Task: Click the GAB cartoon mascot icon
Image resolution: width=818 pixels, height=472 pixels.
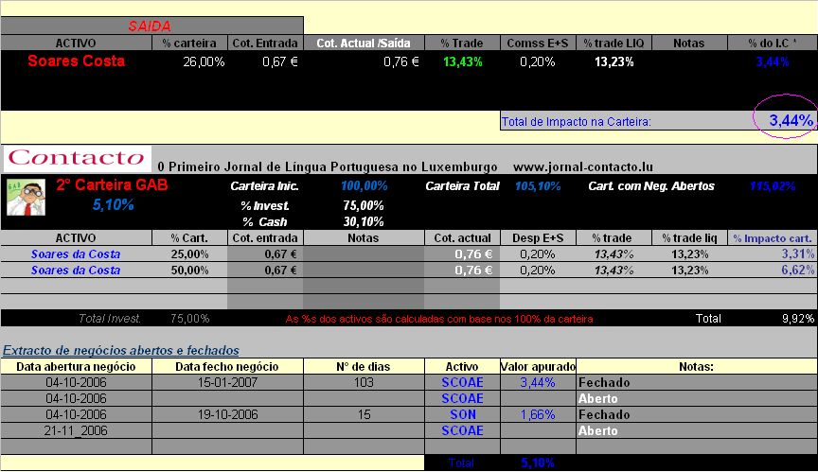Action: [27, 197]
